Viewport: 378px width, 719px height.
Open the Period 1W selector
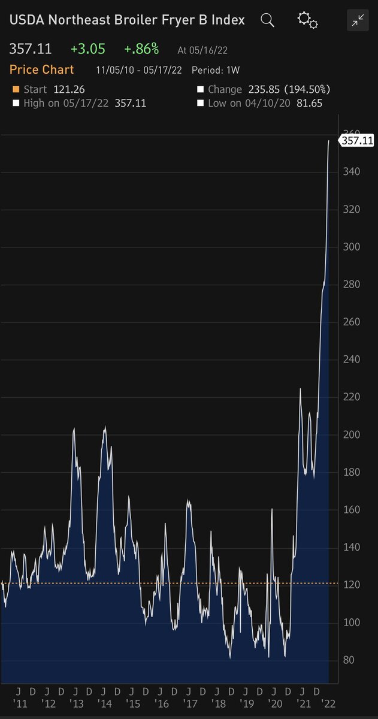point(215,70)
